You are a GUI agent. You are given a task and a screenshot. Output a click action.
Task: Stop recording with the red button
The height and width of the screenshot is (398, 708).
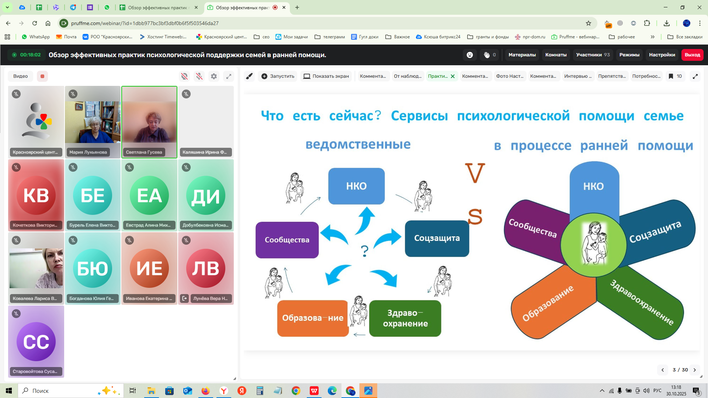(42, 76)
